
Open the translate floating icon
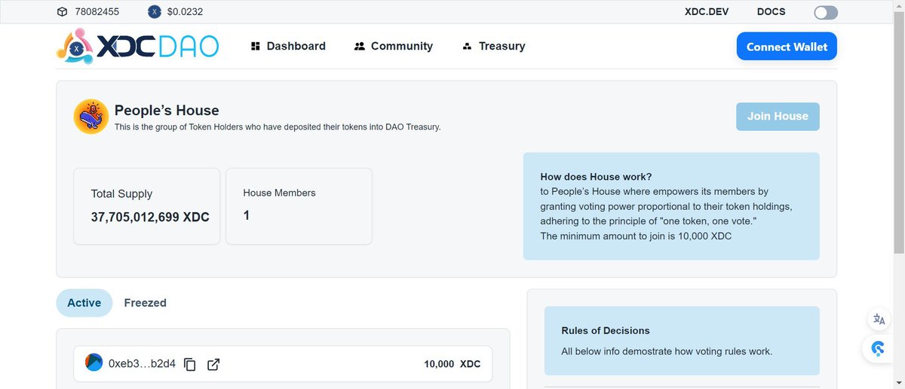(879, 320)
